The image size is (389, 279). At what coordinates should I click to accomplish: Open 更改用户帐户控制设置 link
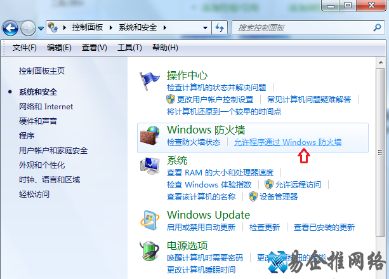pos(214,99)
